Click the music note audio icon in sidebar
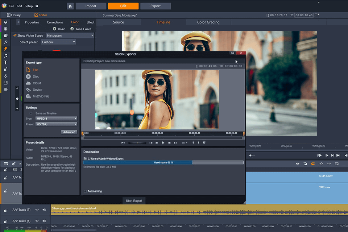The width and height of the screenshot is (348, 232). click(x=5, y=56)
